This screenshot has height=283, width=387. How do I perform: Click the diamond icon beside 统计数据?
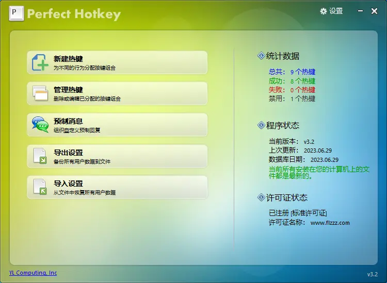point(261,56)
